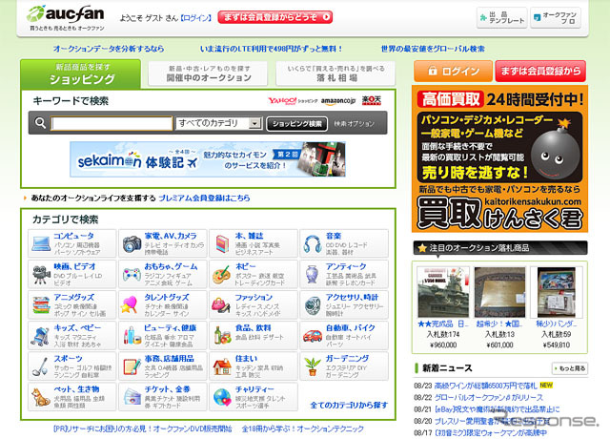Click もっと見る button in 新着ニュース
The width and height of the screenshot is (610, 439).
point(570,368)
